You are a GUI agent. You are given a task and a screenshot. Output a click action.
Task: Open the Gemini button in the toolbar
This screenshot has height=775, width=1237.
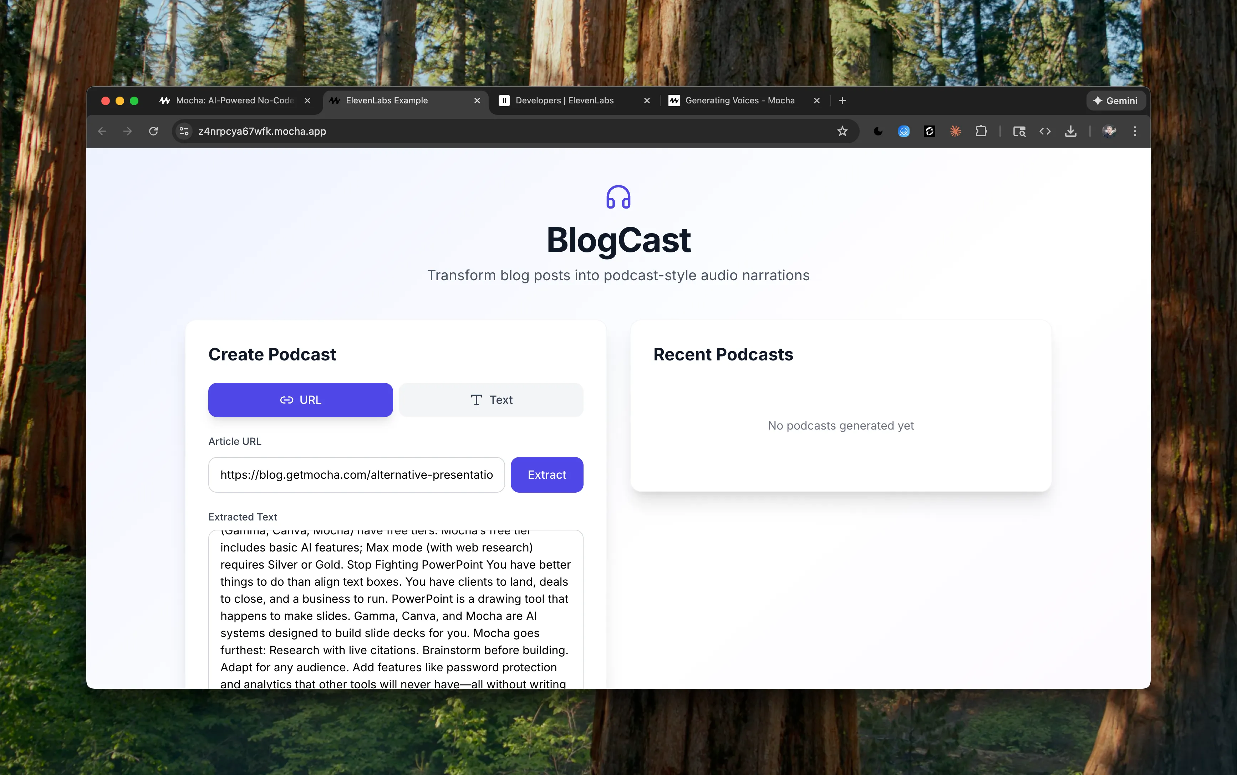1116,101
